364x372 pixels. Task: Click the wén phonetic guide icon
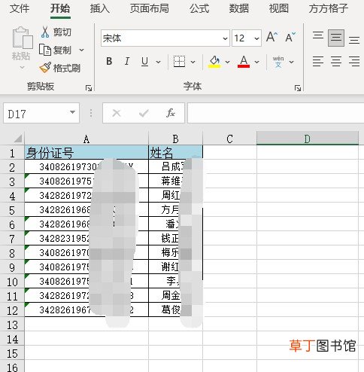(278, 62)
